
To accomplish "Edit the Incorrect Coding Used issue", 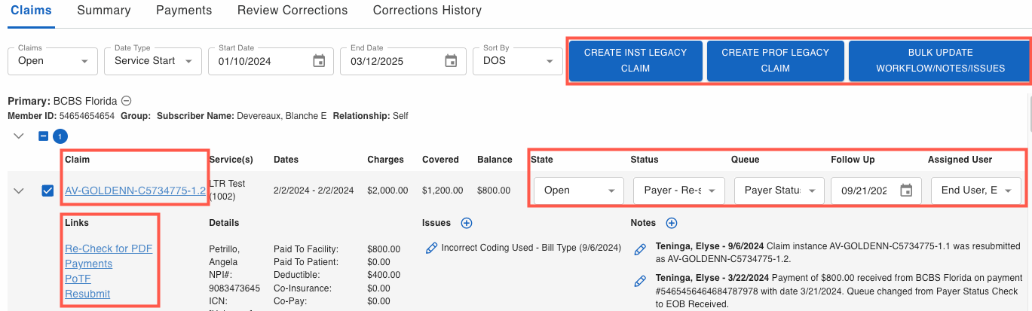I will tap(432, 248).
